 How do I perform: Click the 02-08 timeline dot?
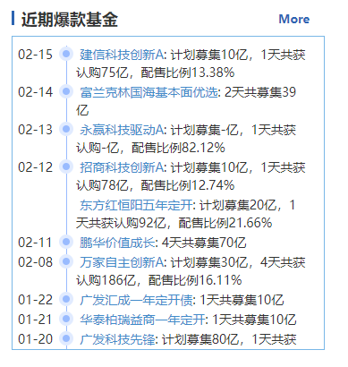coord(66,261)
